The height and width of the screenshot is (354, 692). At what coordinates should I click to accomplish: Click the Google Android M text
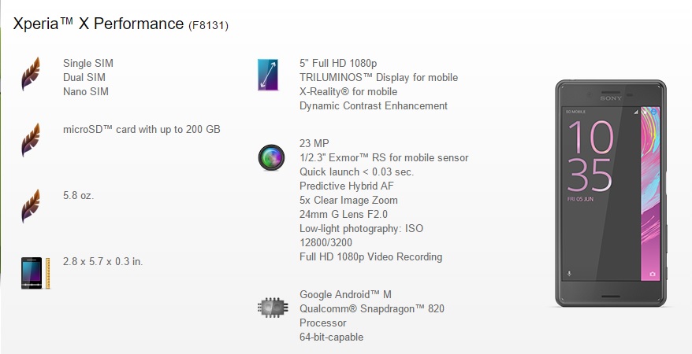pos(345,294)
